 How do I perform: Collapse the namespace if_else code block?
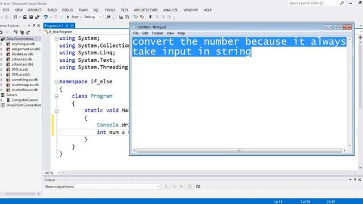click(x=57, y=82)
